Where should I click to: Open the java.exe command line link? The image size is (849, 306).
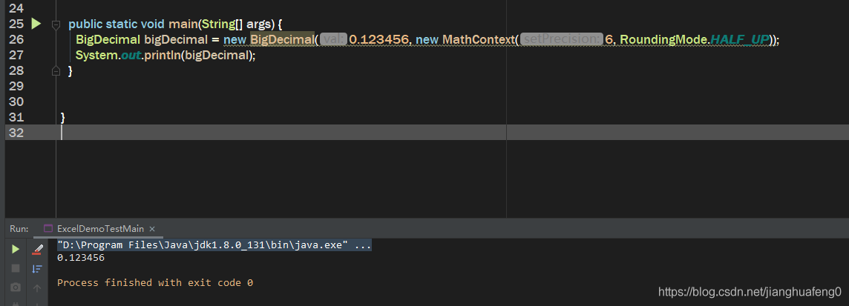click(x=214, y=245)
